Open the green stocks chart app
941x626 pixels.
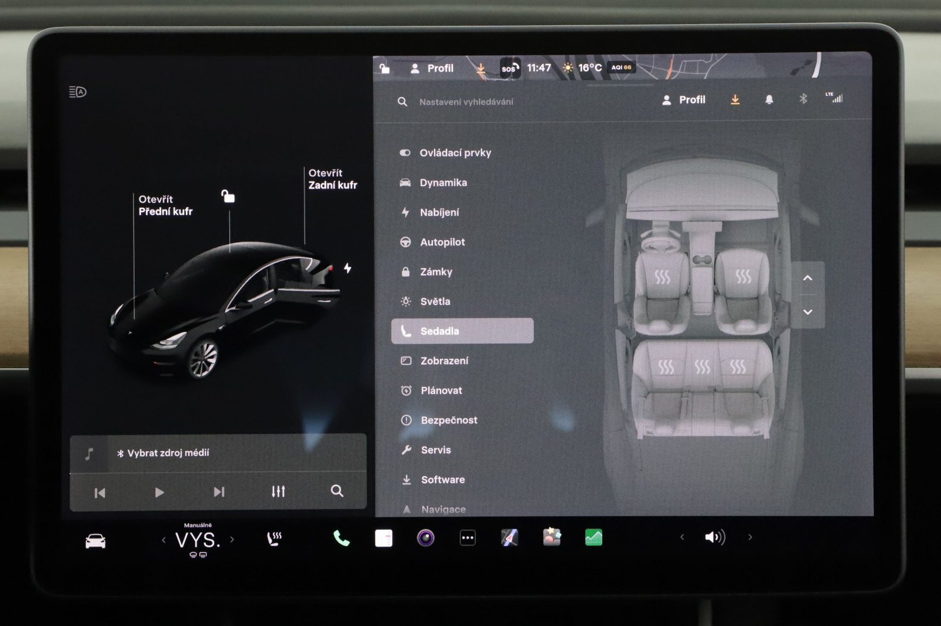pos(593,538)
